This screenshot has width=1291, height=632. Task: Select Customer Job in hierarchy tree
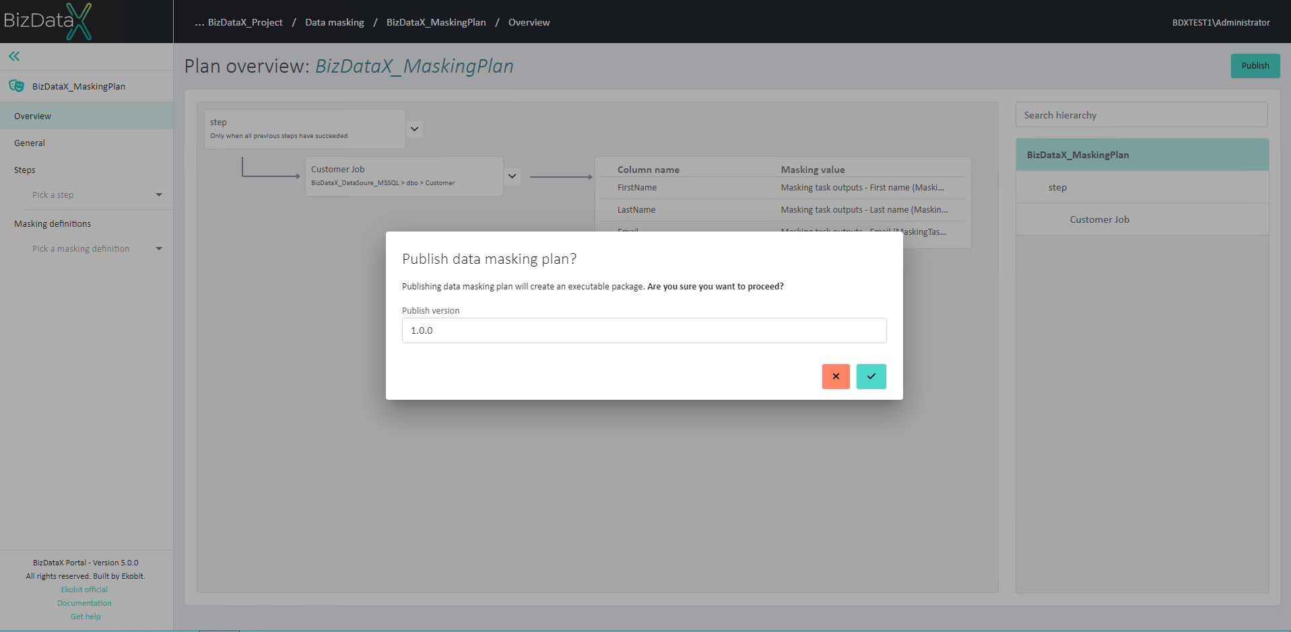1142,219
